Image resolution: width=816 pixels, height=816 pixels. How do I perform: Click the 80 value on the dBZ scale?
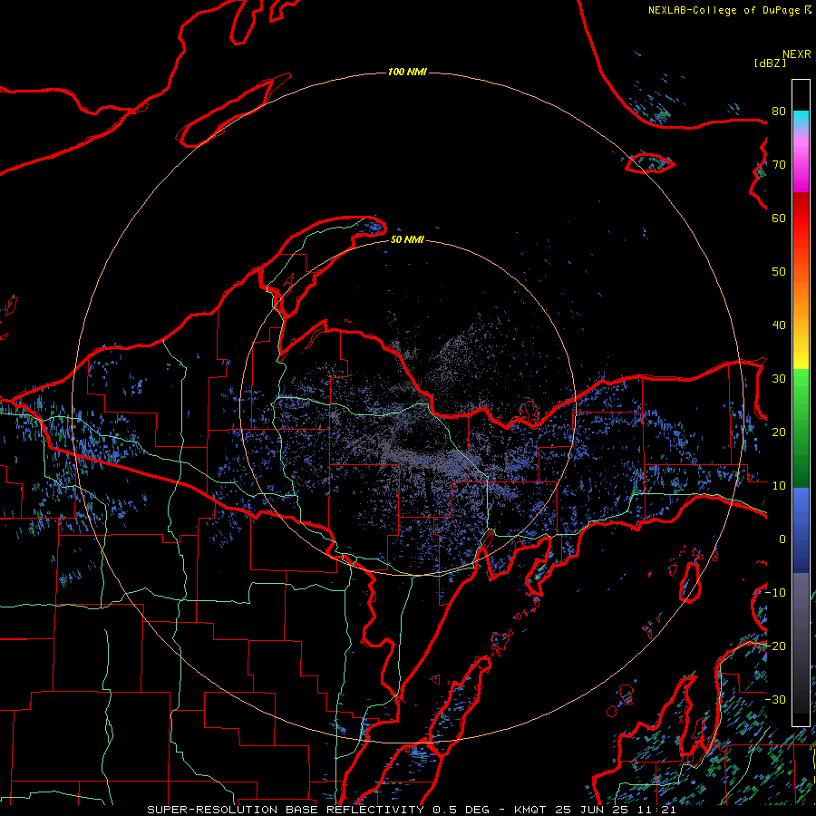click(779, 112)
